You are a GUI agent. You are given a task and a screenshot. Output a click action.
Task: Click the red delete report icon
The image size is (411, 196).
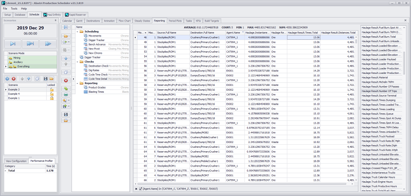pos(66,80)
